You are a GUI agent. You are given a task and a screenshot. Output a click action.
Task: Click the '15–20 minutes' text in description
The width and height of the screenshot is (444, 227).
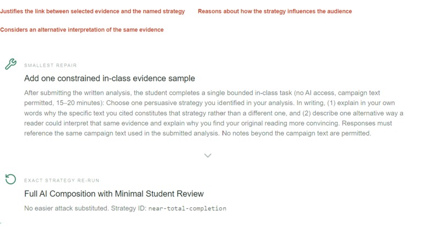[x=79, y=103]
